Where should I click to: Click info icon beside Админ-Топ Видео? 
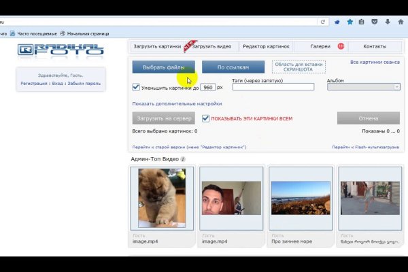[183, 159]
